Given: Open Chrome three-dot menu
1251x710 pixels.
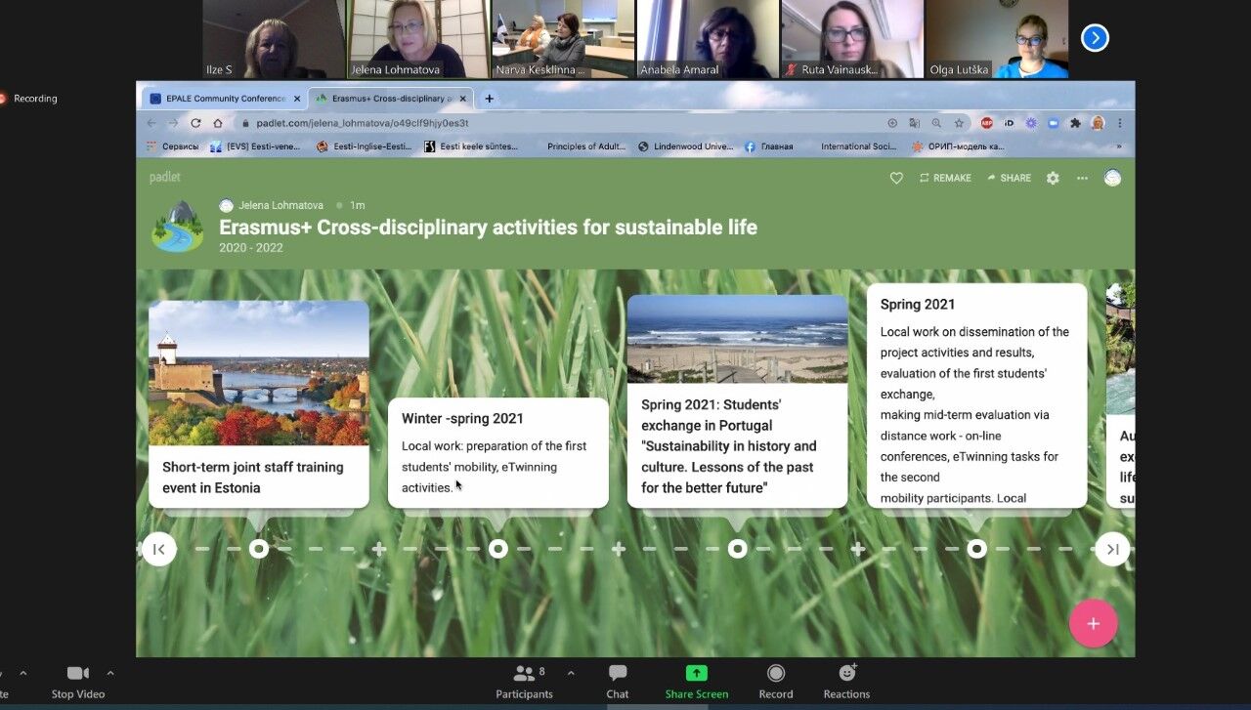Looking at the screenshot, I should 1120,123.
